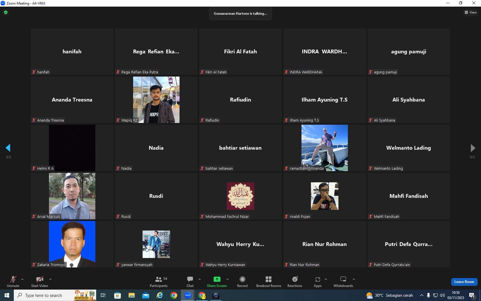Click the Leave Room button
Image resolution: width=481 pixels, height=301 pixels.
pos(464,282)
